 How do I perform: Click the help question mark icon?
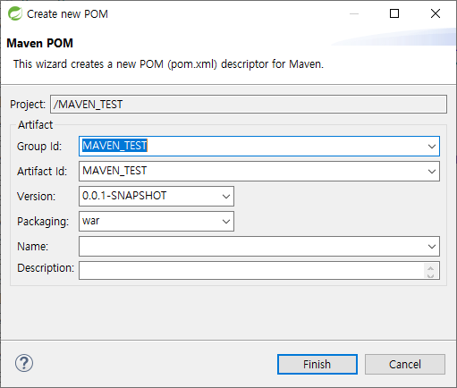[24, 363]
